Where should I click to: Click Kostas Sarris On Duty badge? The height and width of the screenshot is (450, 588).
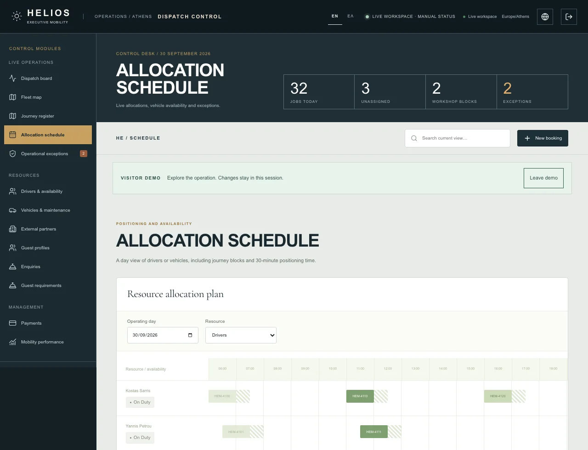pyautogui.click(x=140, y=402)
